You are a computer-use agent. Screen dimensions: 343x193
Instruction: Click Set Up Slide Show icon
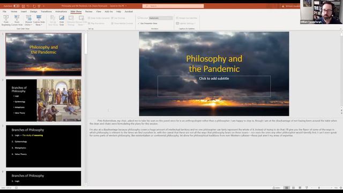tap(53, 20)
